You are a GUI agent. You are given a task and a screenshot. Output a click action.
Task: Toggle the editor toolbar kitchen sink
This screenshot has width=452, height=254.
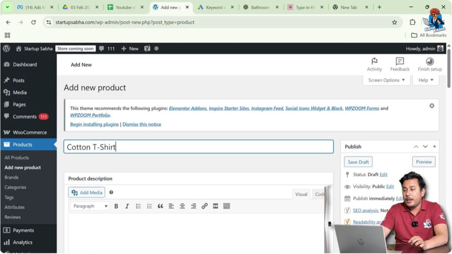[226, 206]
